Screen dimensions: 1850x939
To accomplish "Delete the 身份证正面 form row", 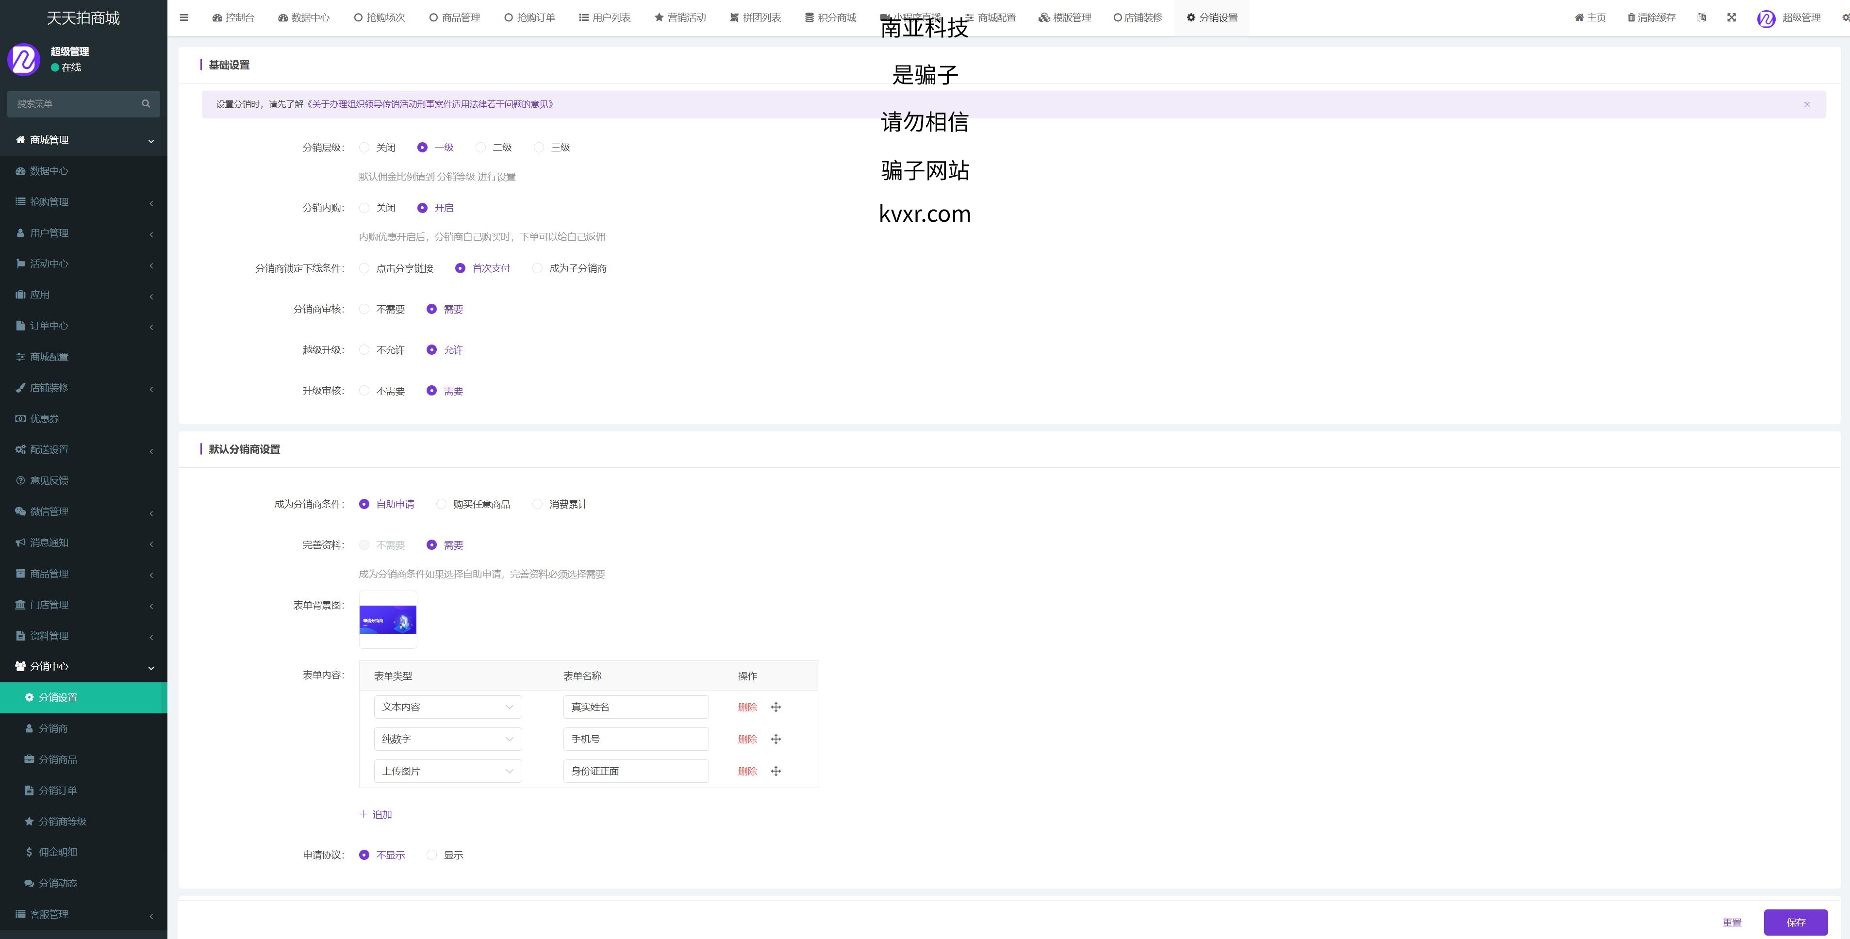I will 747,771.
